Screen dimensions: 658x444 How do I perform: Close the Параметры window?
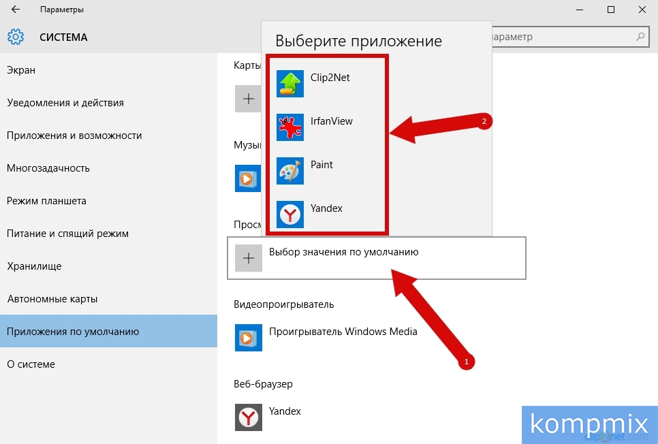tap(642, 10)
